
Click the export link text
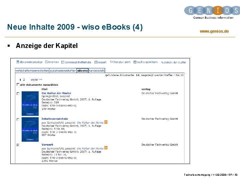coord(102,62)
